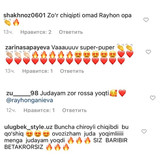Open the @rayhonganieva mention link

(30, 100)
